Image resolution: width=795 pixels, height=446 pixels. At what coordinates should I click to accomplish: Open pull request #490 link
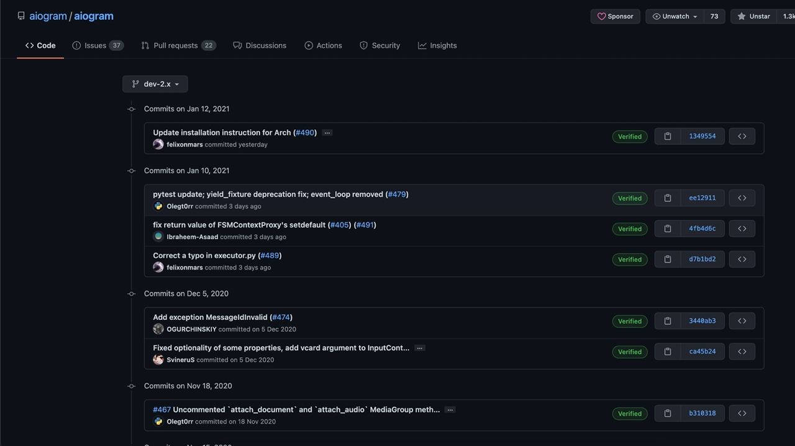[305, 132]
